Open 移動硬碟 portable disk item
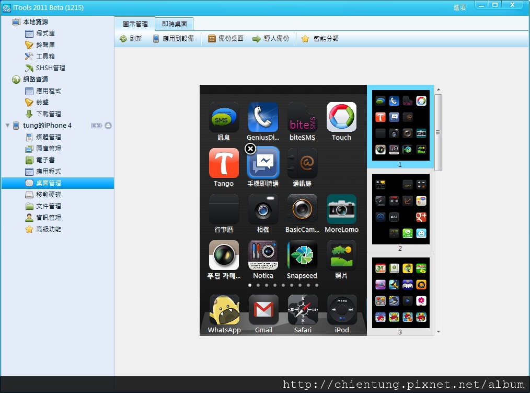 pyautogui.click(x=48, y=195)
